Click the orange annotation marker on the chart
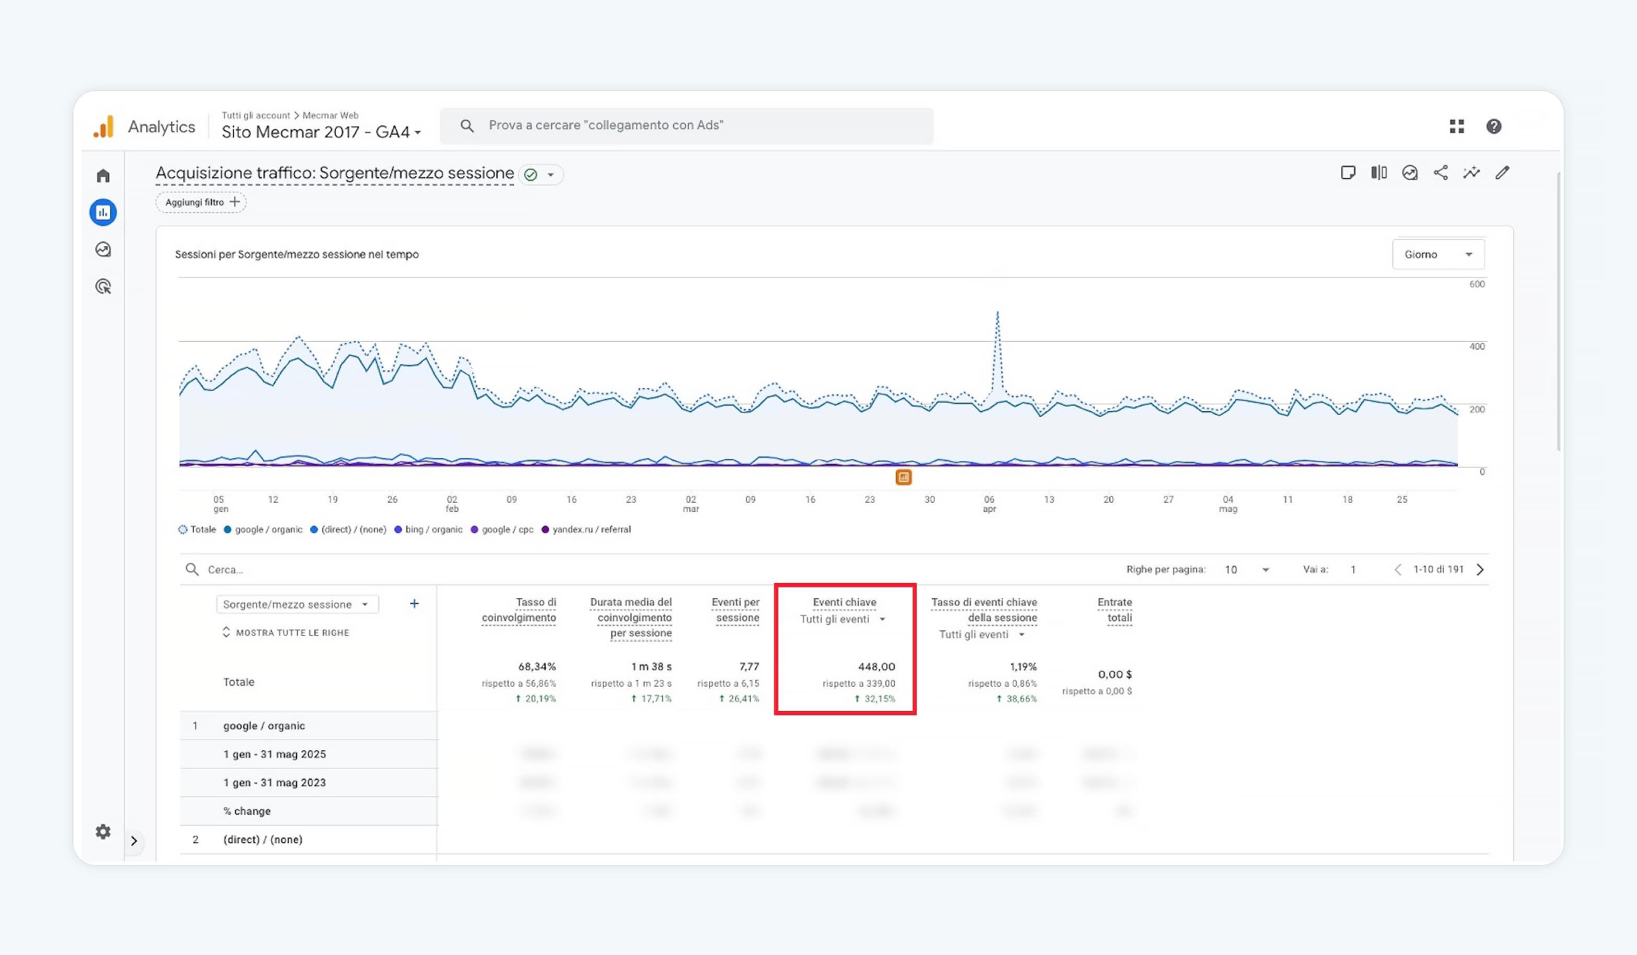Image resolution: width=1637 pixels, height=955 pixels. (904, 477)
